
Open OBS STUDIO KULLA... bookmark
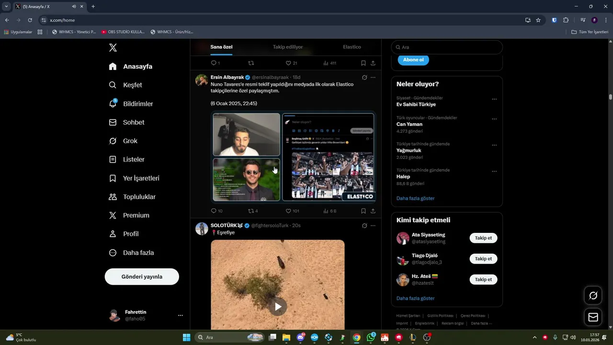click(123, 32)
